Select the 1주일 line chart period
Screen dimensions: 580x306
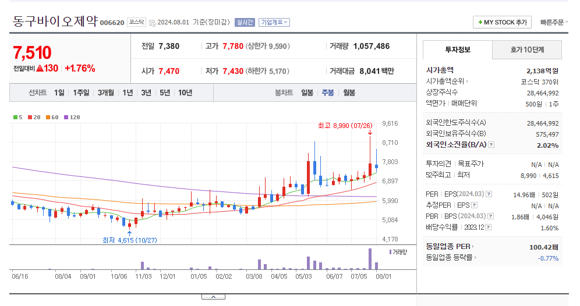click(81, 92)
